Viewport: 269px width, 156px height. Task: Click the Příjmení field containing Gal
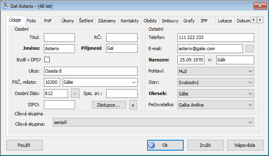pos(122,48)
